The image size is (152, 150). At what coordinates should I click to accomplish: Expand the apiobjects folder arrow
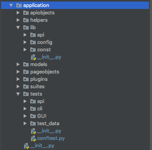click(x=18, y=13)
